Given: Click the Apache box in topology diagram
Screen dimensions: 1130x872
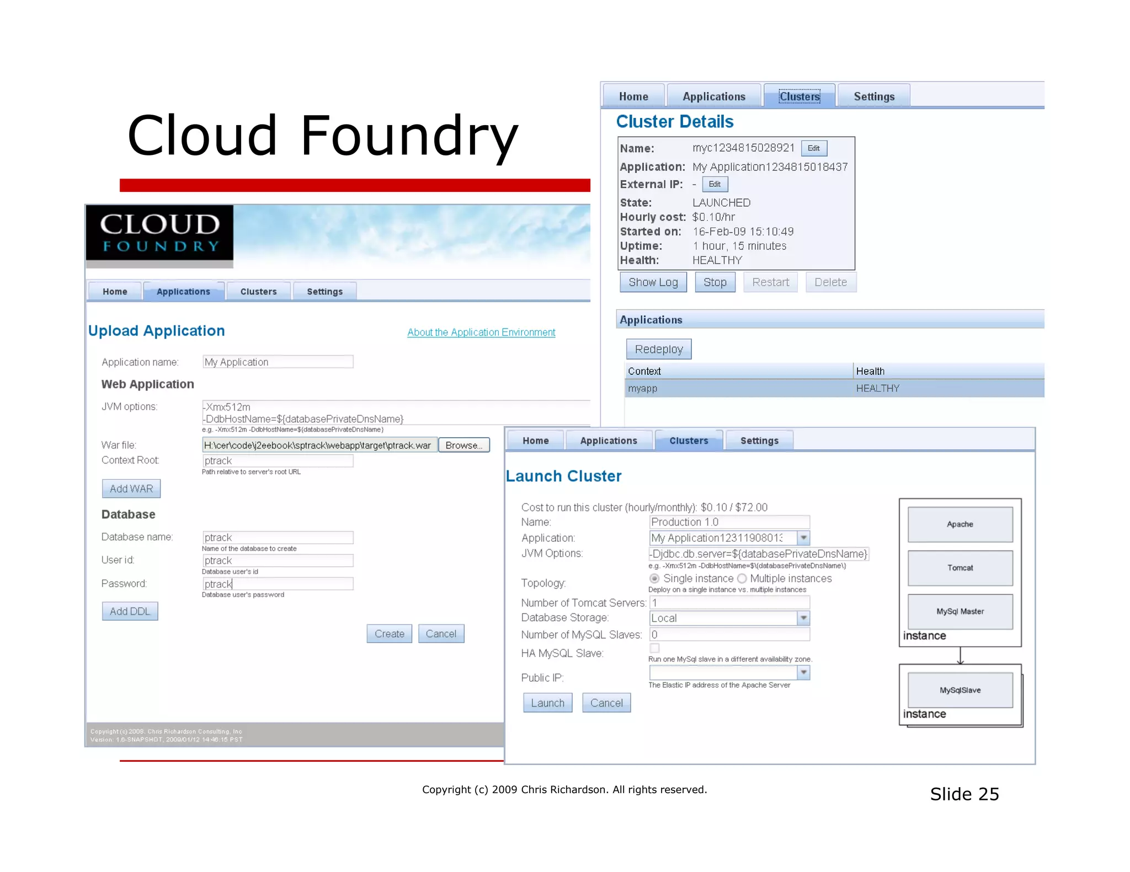Looking at the screenshot, I should coord(960,524).
